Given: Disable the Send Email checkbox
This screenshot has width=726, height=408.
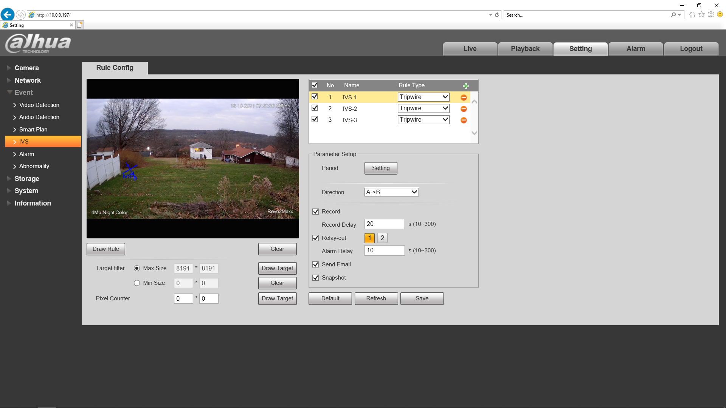Looking at the screenshot, I should [316, 264].
